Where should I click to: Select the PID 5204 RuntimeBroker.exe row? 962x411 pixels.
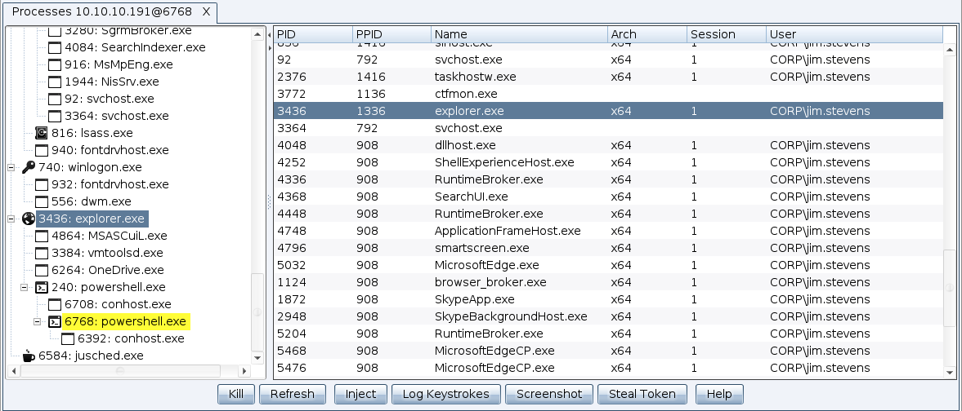coord(608,334)
